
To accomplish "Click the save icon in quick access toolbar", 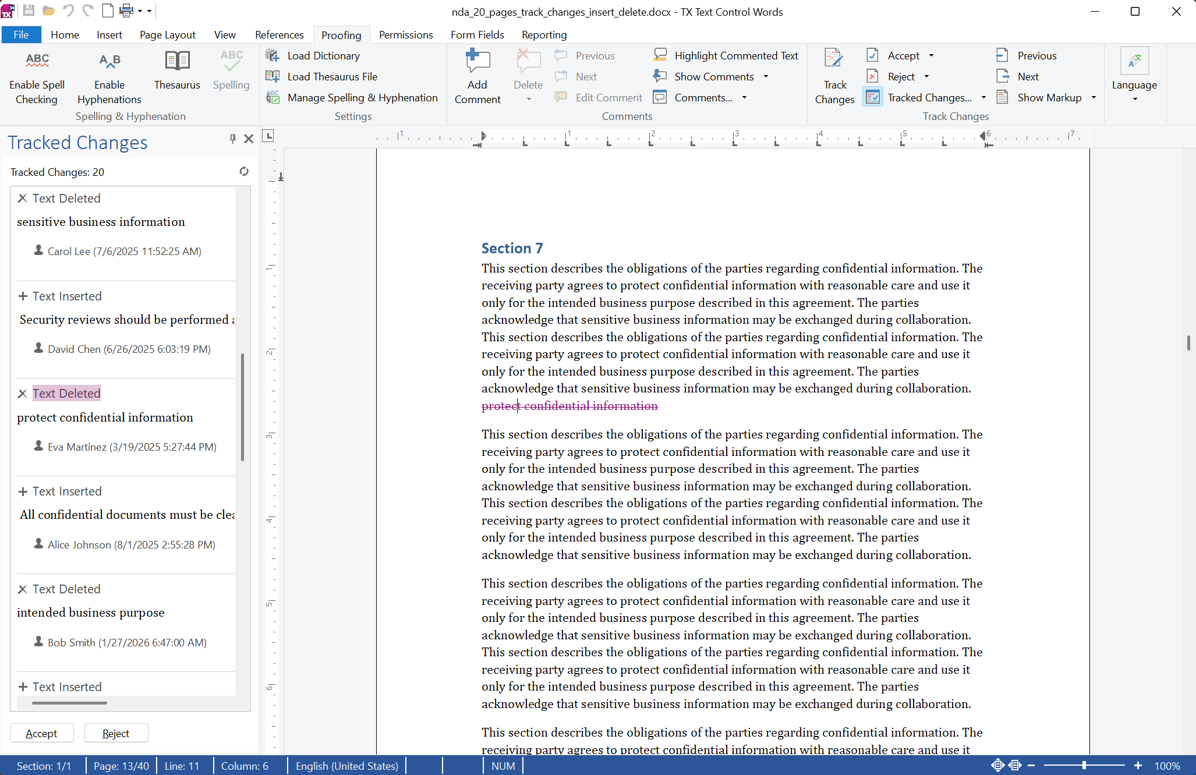I will click(29, 10).
